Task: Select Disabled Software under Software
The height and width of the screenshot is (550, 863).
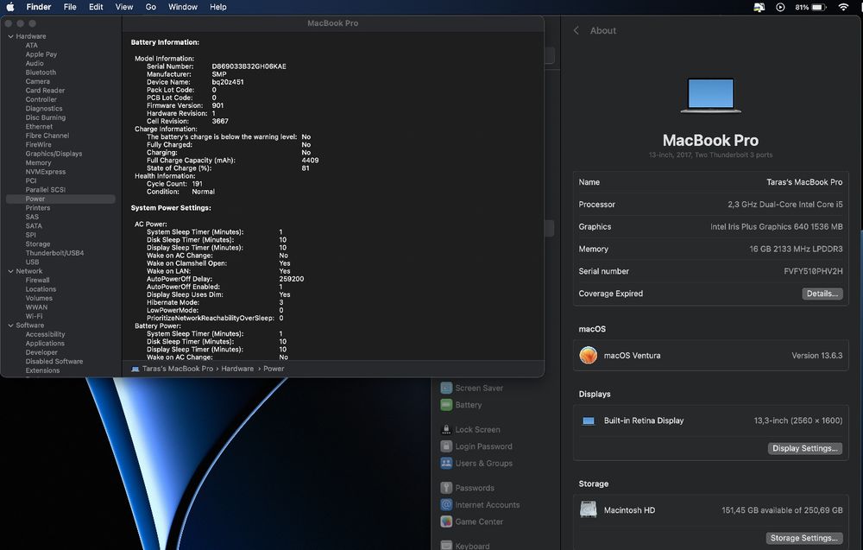Action: click(x=54, y=361)
